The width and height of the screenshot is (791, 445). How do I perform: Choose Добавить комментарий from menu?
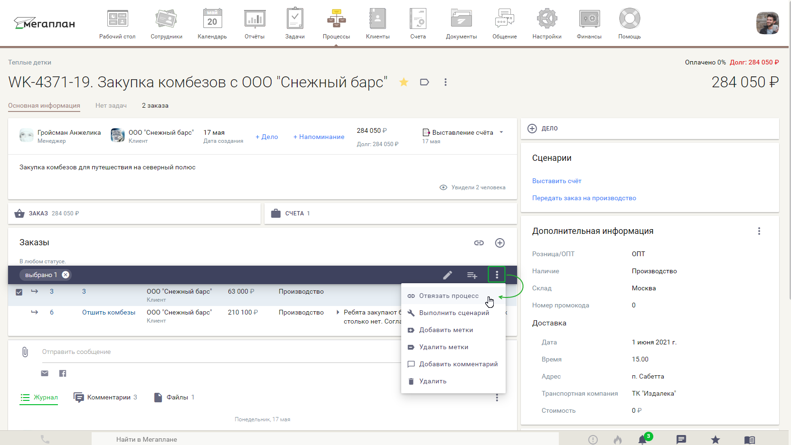coord(453,364)
